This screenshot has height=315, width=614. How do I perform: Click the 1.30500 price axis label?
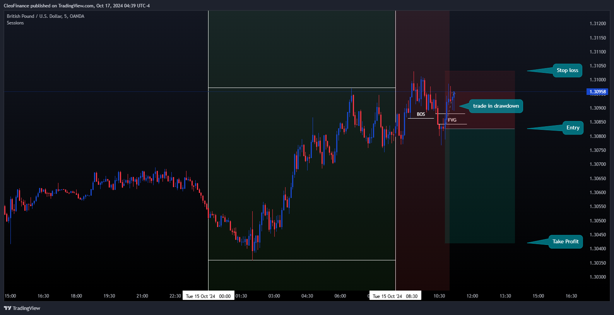[x=598, y=221]
